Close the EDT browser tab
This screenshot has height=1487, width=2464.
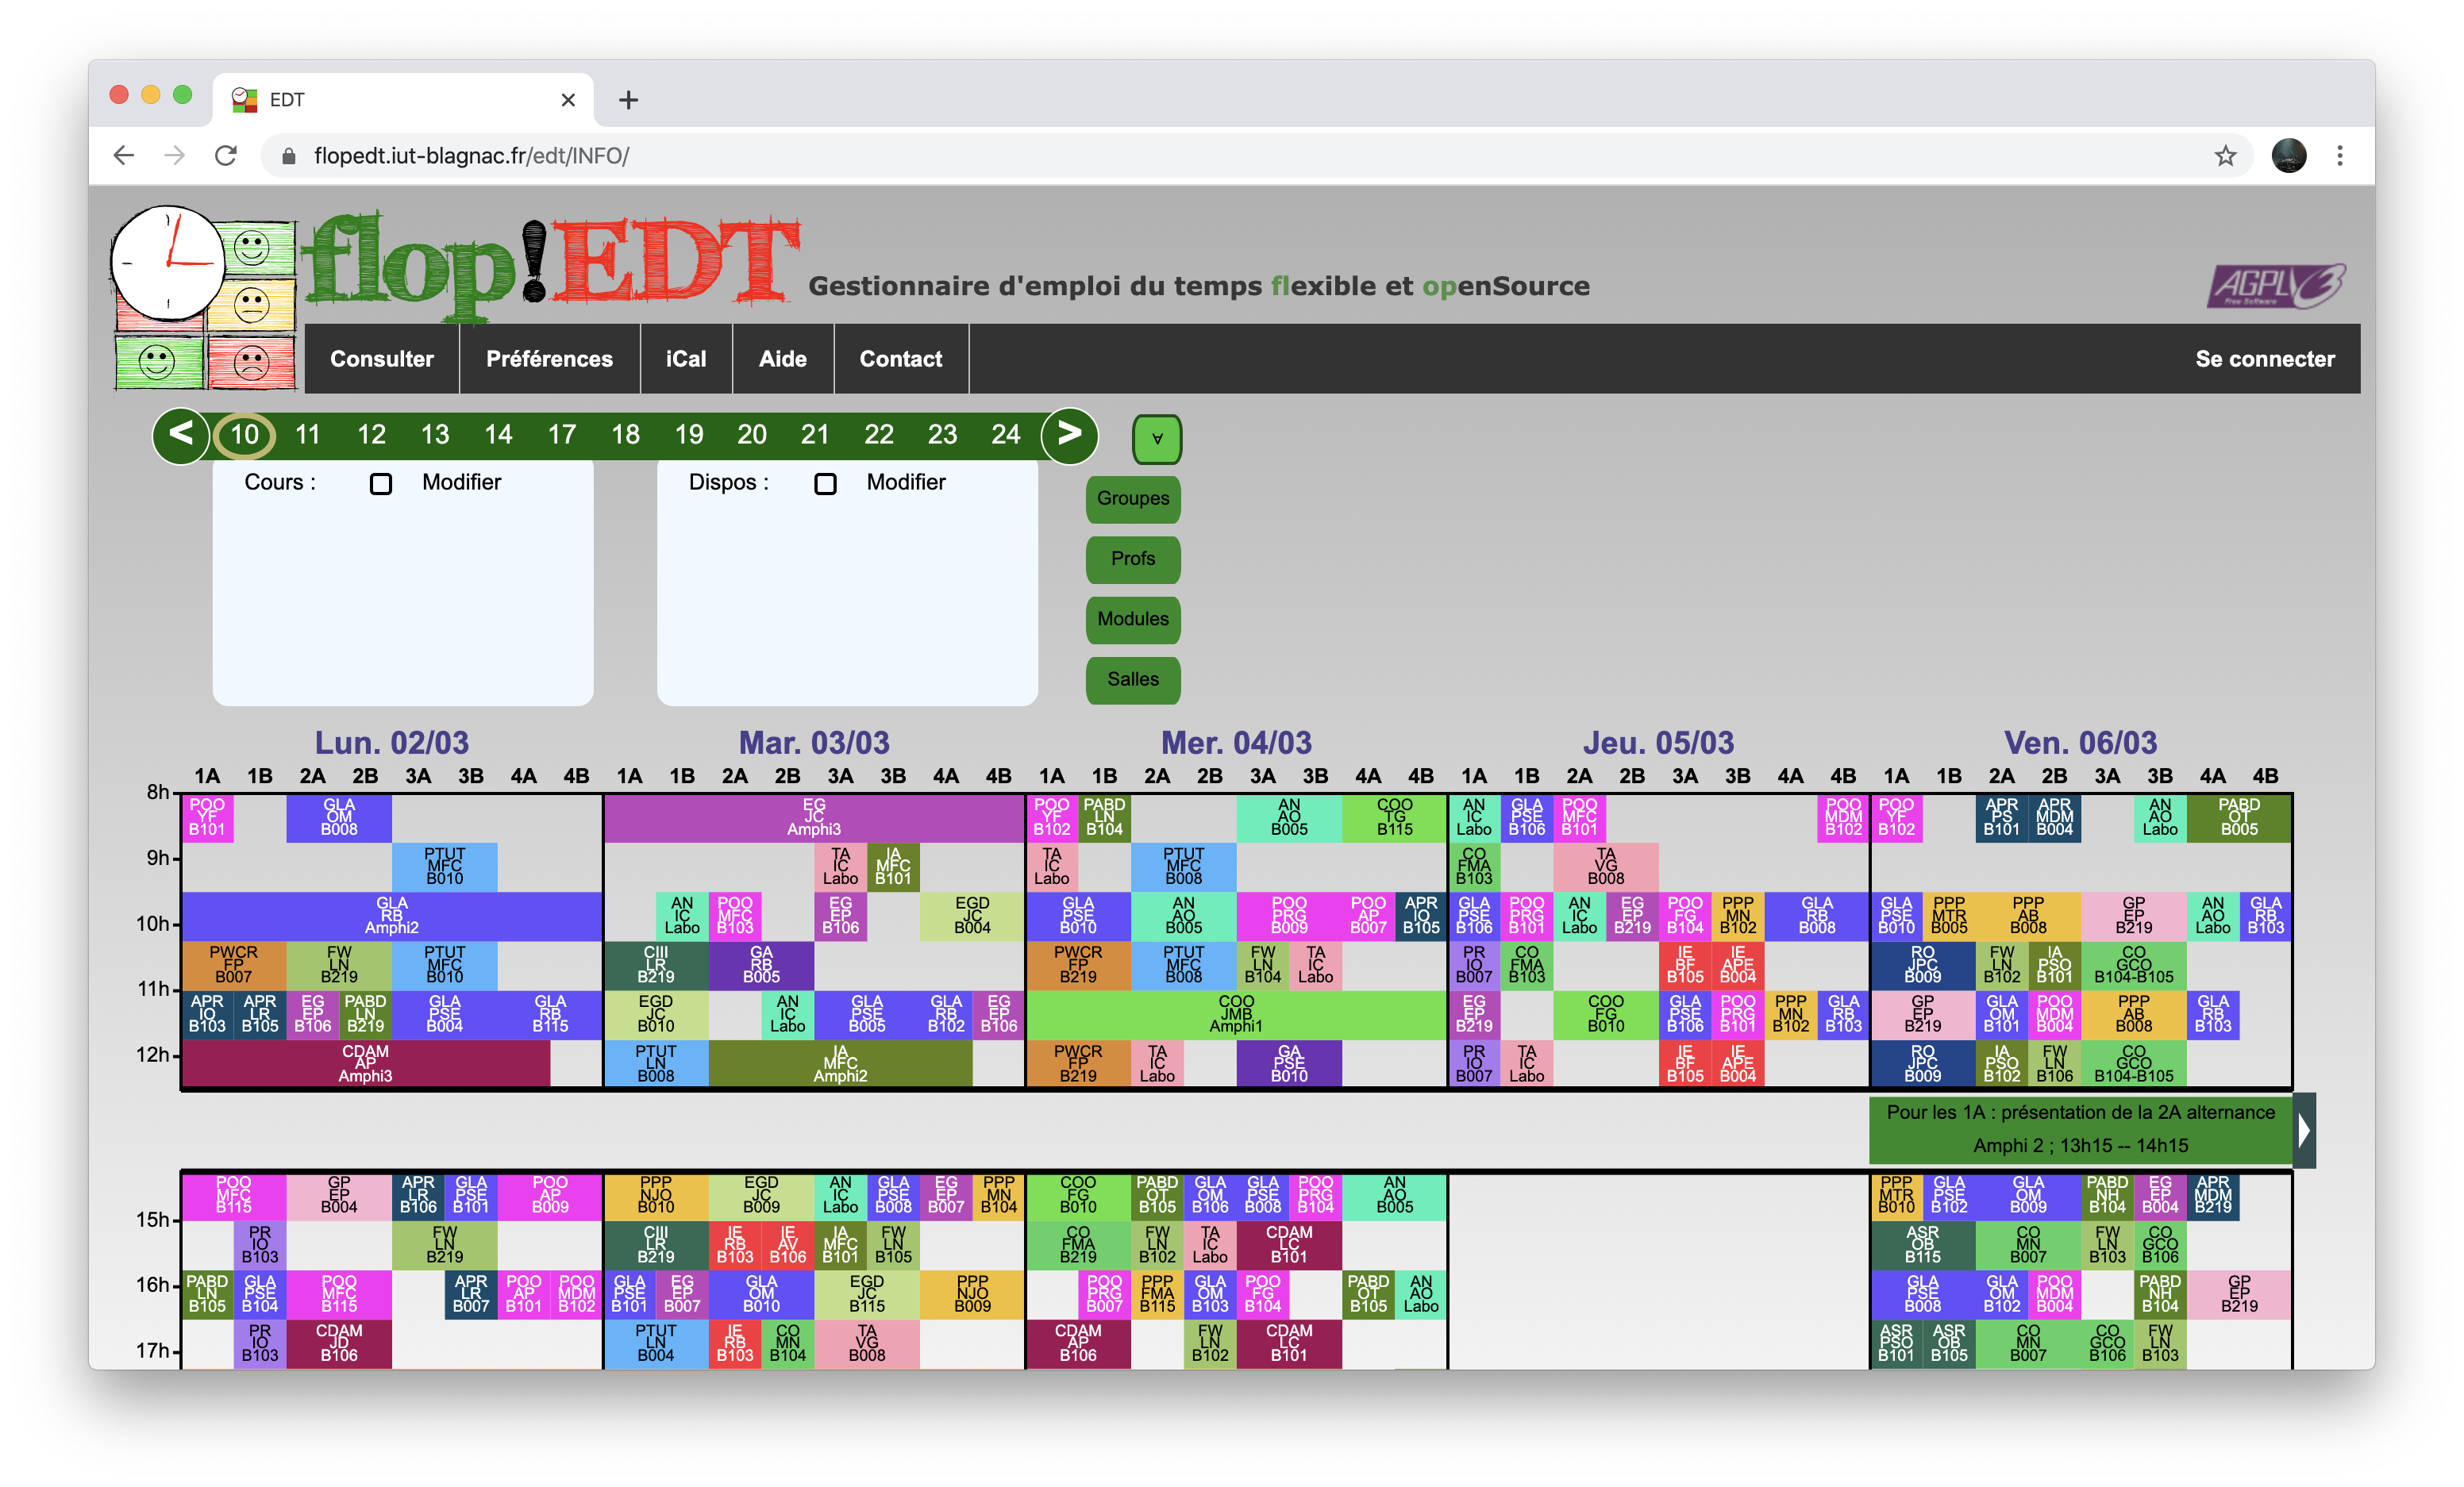coord(568,100)
